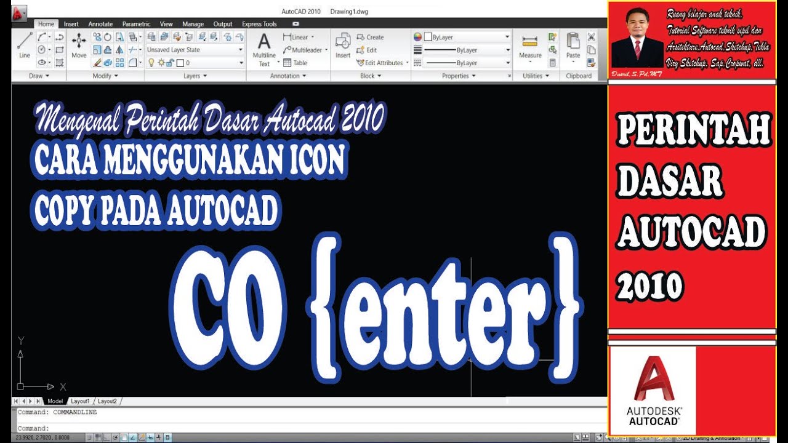Select the Scale tool
This screenshot has width=788, height=443.
(x=97, y=50)
